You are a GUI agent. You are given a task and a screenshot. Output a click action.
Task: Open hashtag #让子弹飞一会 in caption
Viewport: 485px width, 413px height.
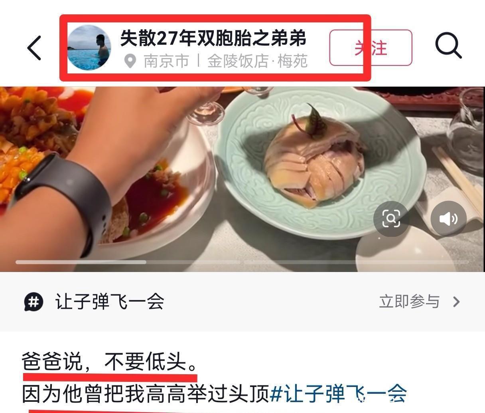point(338,393)
